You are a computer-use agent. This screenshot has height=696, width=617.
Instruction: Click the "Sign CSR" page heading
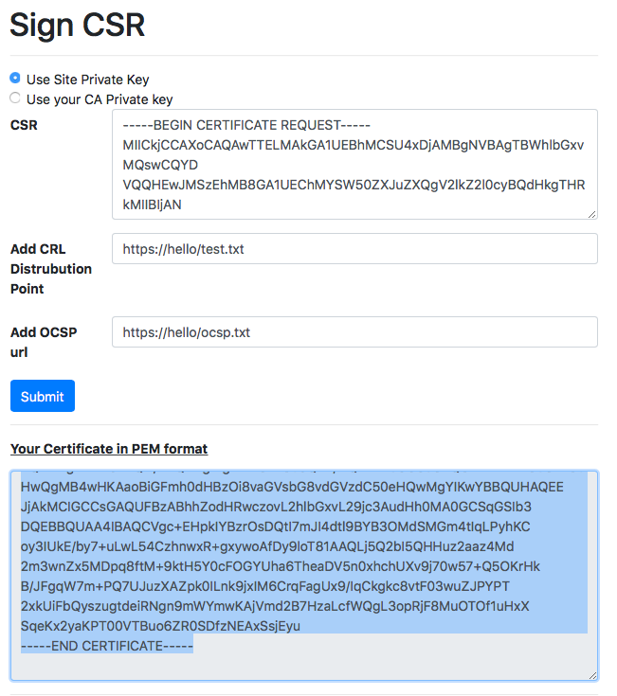point(78,25)
